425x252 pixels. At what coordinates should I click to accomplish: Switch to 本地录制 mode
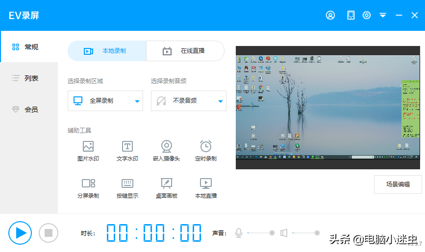point(107,51)
